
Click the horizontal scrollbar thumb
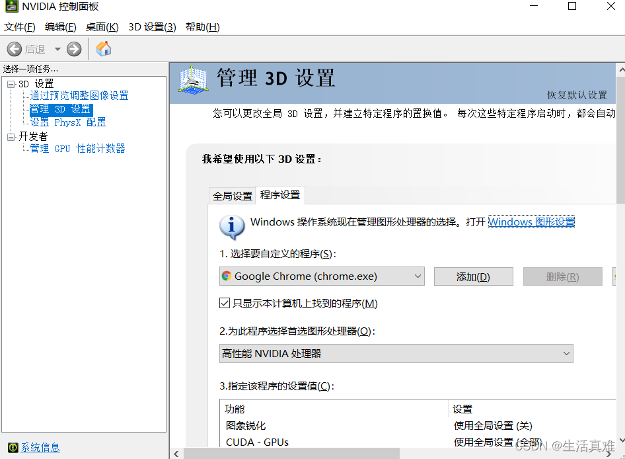tap(291, 454)
